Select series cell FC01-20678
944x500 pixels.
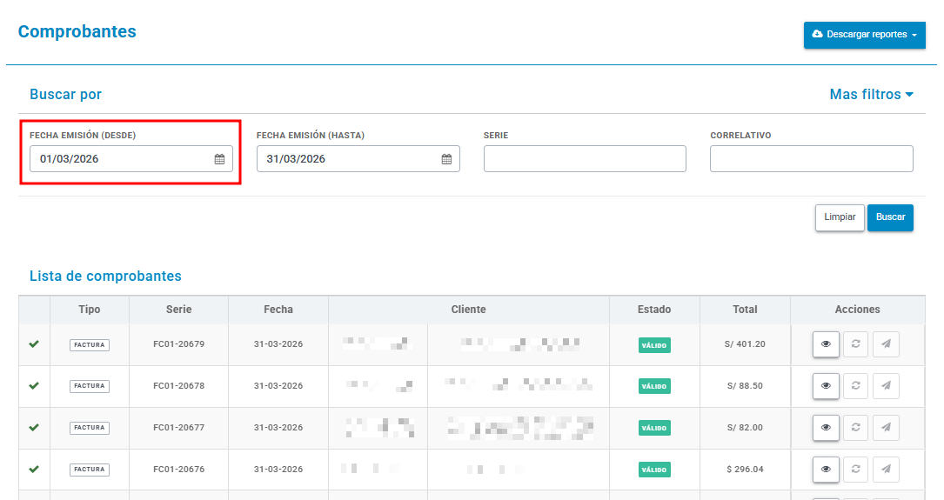179,386
